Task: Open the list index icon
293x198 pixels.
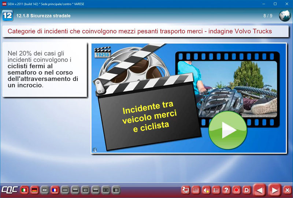Action: click(x=216, y=190)
